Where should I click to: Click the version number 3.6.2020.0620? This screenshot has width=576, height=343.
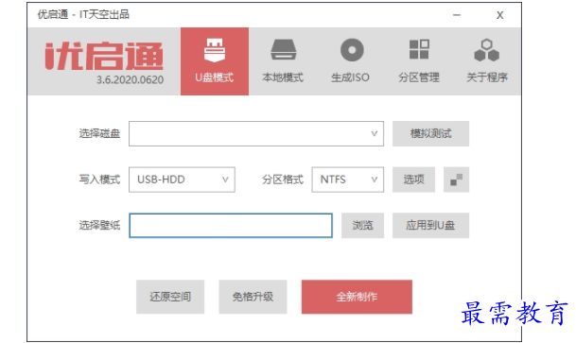point(130,79)
